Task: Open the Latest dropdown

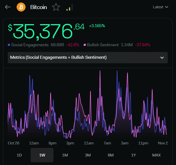Action: coord(160,7)
